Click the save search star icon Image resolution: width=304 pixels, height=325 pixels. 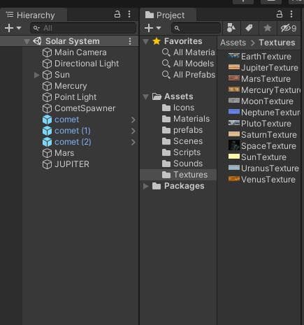tap(268, 28)
